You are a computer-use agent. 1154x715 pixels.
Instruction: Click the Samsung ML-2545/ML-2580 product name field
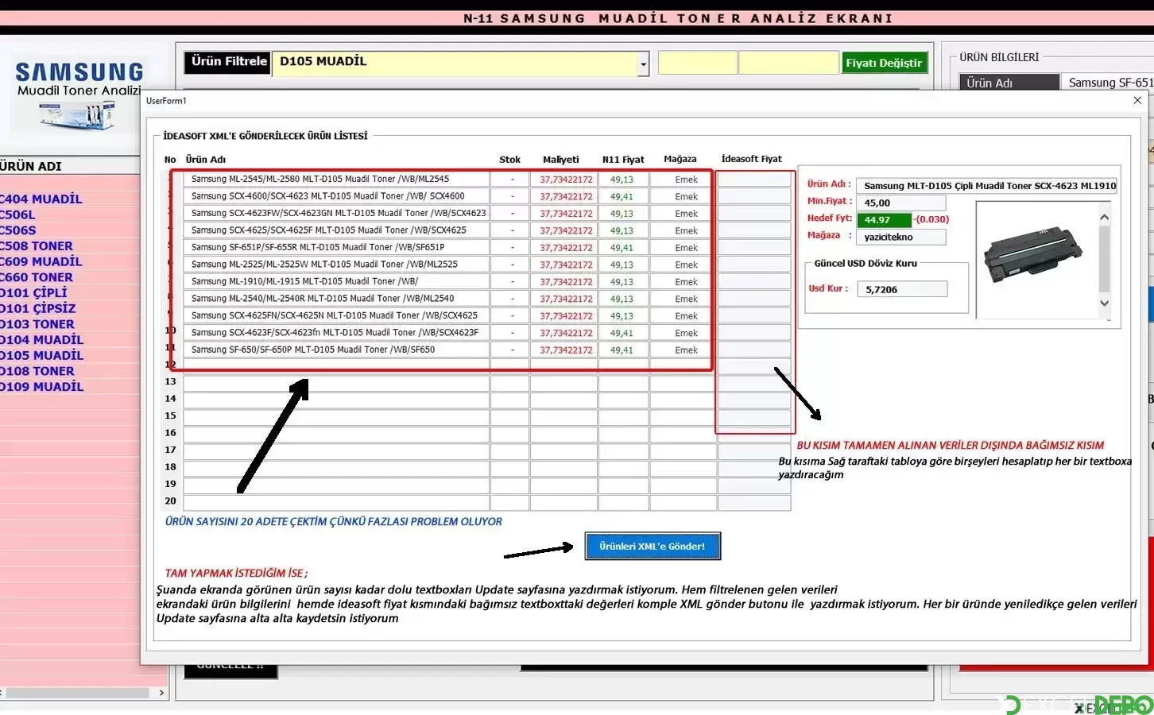coord(336,180)
